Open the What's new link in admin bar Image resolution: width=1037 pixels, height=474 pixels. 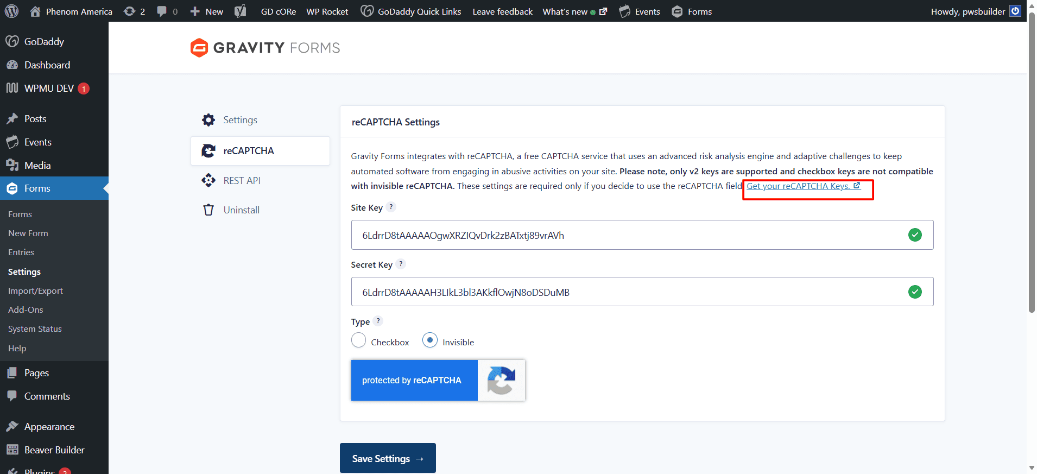[574, 11]
